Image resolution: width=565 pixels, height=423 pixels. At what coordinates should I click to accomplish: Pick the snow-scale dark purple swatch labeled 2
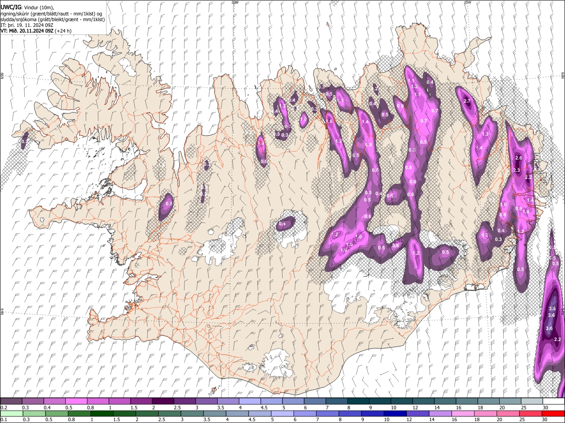(x=163, y=401)
